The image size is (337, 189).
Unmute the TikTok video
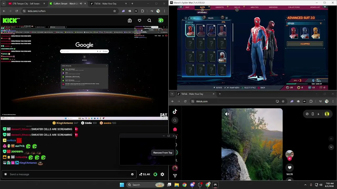[x=227, y=114]
